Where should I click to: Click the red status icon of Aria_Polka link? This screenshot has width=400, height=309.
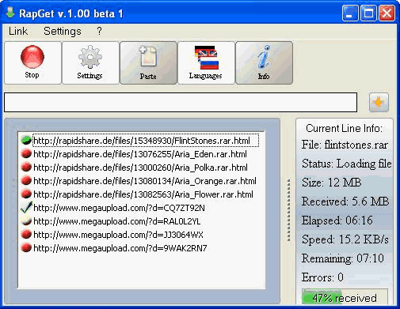[x=26, y=168]
